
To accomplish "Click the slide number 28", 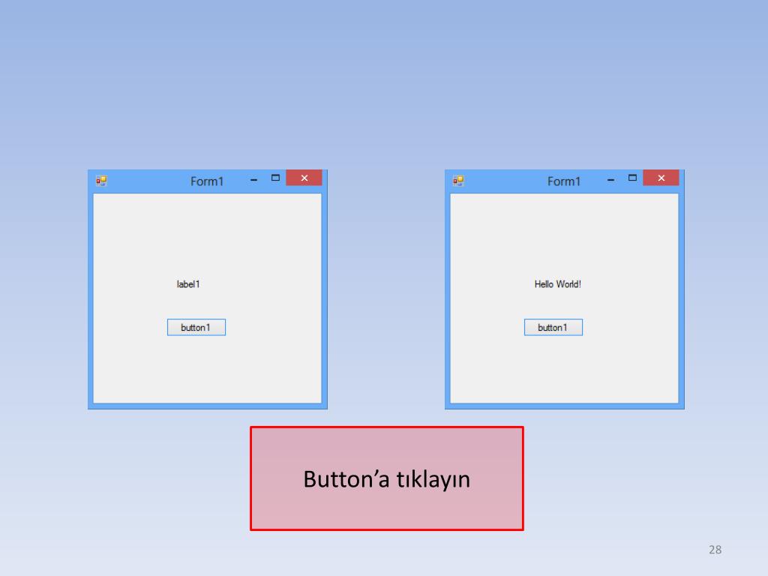I will coord(715,550).
